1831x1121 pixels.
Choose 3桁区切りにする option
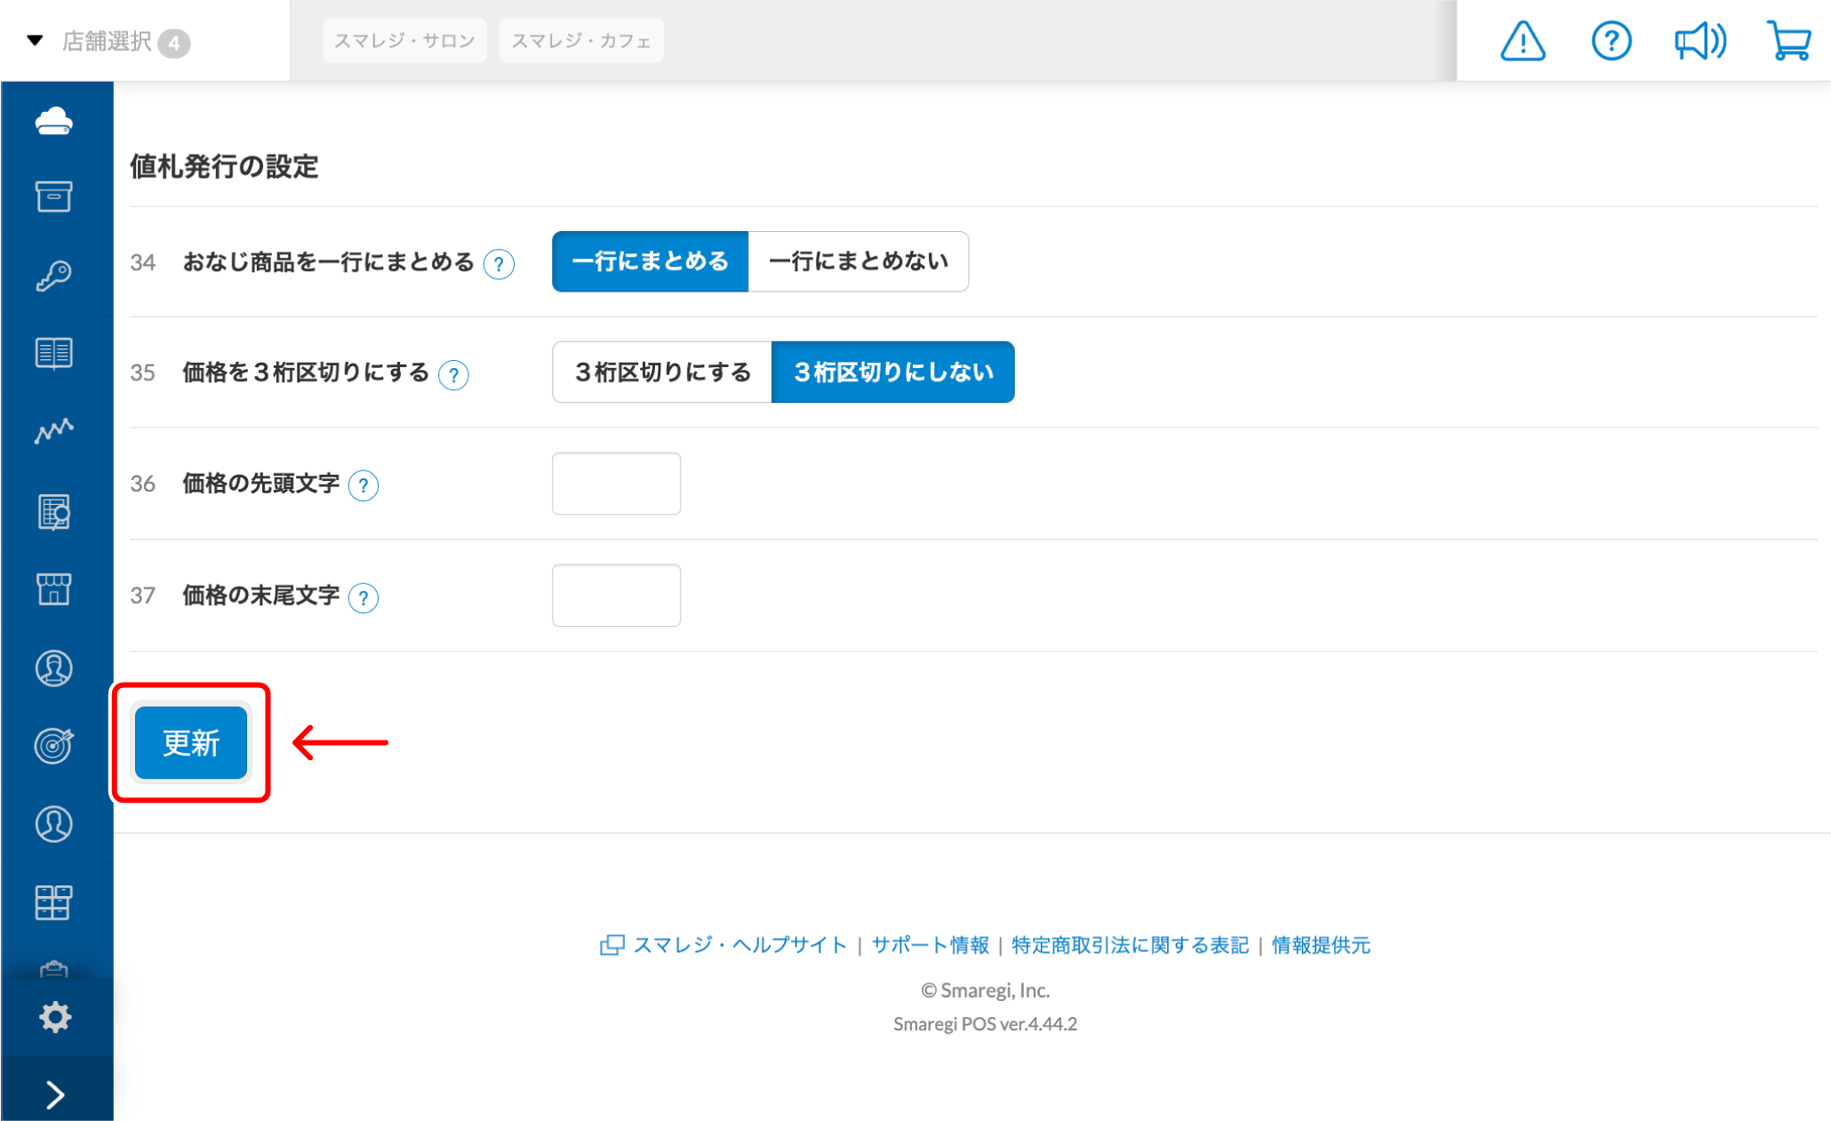[662, 372]
